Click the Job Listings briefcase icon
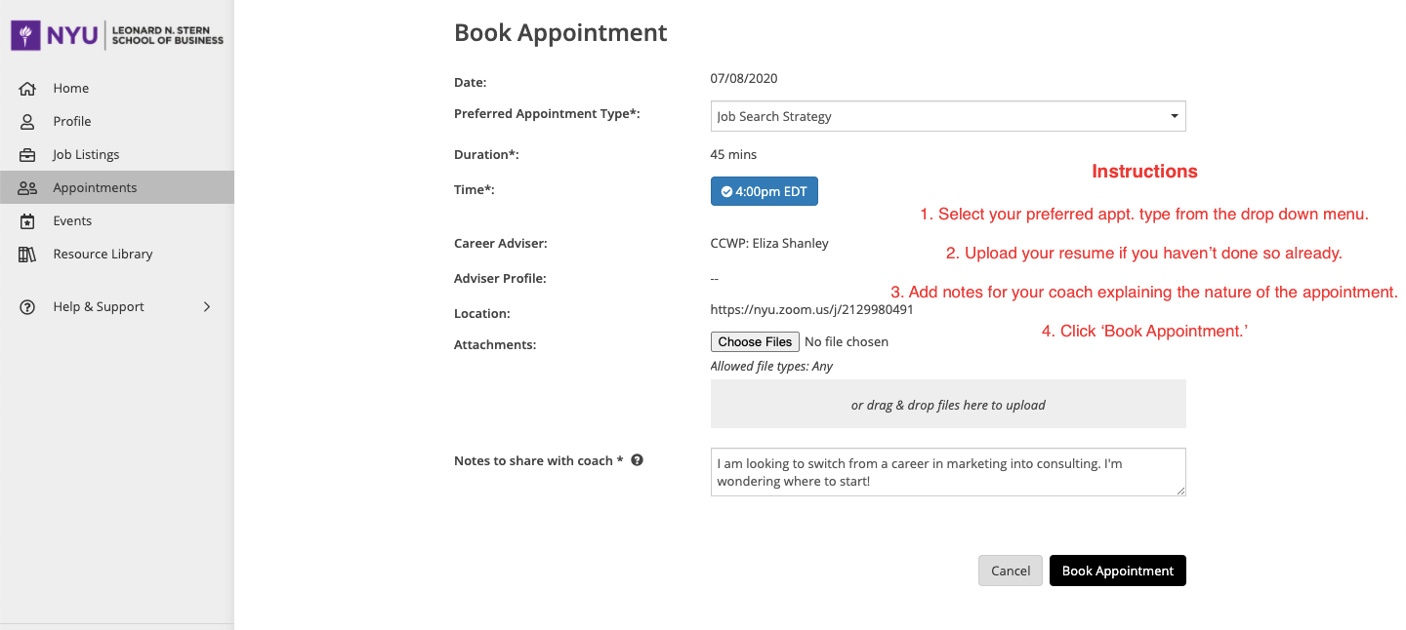Viewport: 1406px width, 630px height. 27,155
